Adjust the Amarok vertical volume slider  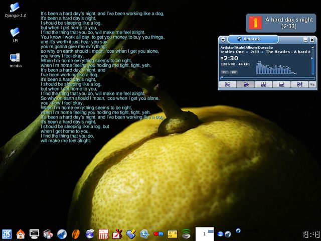pos(312,62)
